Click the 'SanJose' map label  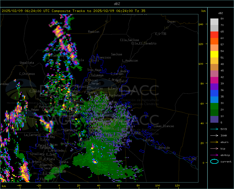116,54
